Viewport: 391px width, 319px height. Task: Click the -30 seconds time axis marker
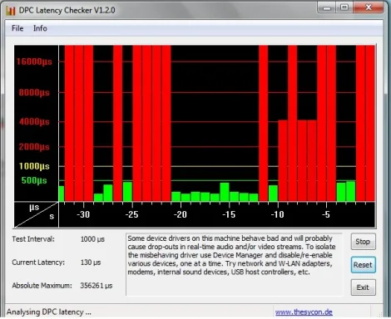coord(83,214)
